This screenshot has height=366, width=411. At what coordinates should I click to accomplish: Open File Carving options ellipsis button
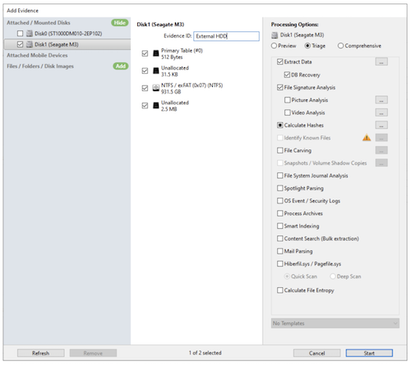[x=381, y=150]
